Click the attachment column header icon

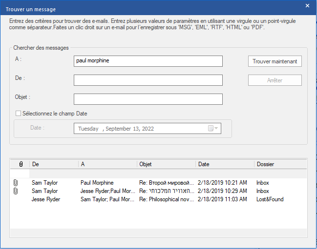21,164
